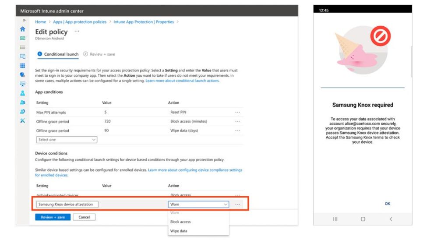Screen dimensions: 427x240
Task: Open Home from the sidebar house icon
Action: 23,29
